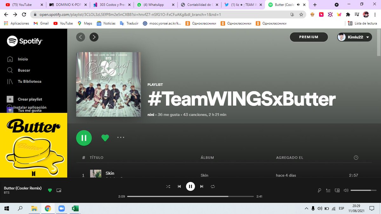Image resolution: width=381 pixels, height=214 pixels.
Task: Expand the Kimlu22 user menu
Action: point(354,37)
